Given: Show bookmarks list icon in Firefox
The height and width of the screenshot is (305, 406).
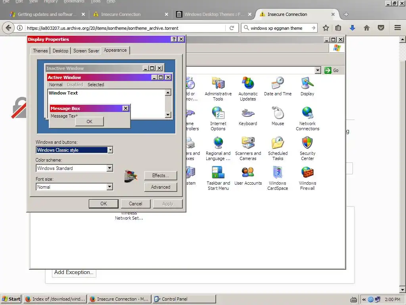Looking at the screenshot, I should pyautogui.click(x=338, y=28).
